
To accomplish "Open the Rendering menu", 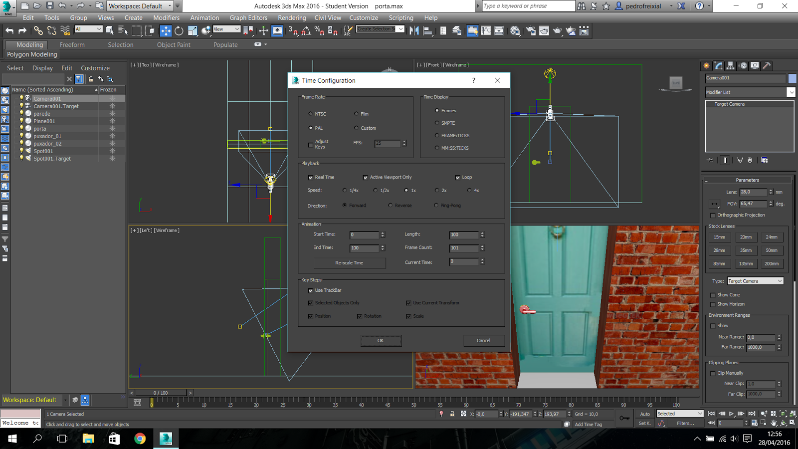I will [x=292, y=17].
